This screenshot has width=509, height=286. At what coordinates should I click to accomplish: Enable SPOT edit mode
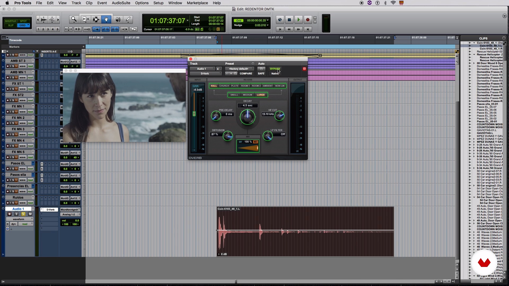23,21
